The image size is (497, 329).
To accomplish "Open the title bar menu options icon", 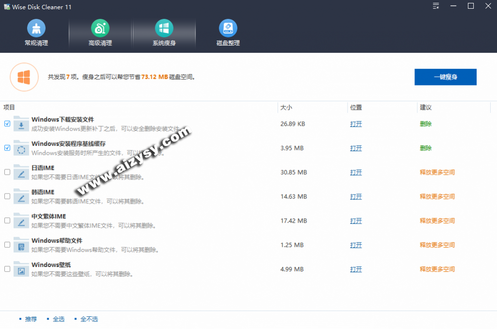I will pos(436,6).
